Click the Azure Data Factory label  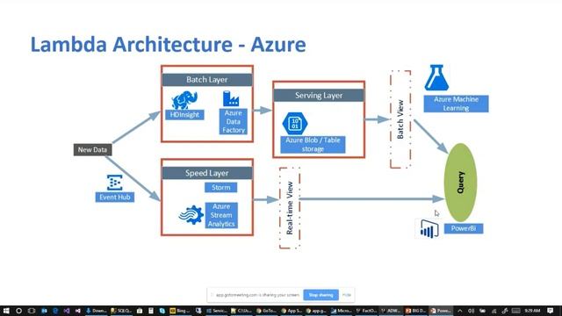[234, 121]
